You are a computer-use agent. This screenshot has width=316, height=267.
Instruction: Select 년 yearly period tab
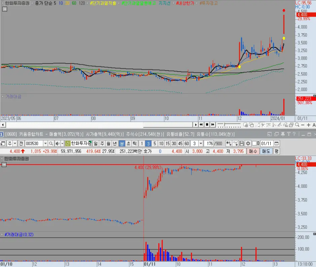pyautogui.click(x=115, y=143)
